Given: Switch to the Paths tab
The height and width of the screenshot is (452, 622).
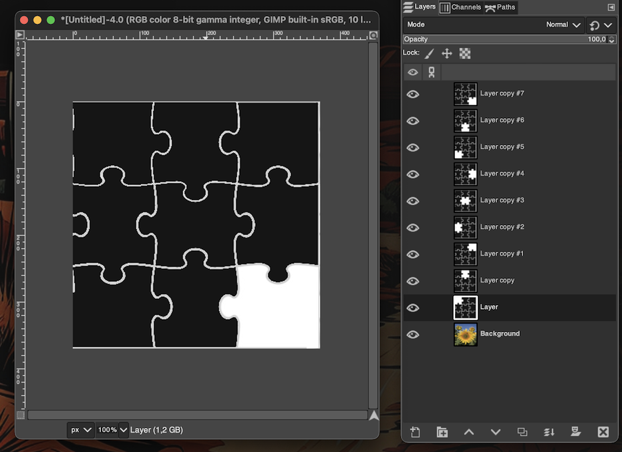Looking at the screenshot, I should (500, 7).
